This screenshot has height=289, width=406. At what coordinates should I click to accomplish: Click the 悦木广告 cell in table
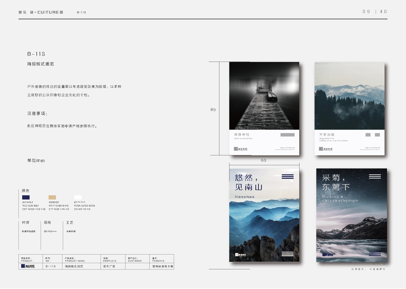click(x=113, y=266)
